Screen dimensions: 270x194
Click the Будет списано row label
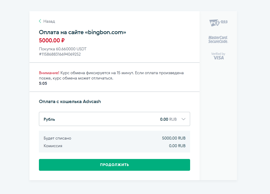tap(57, 138)
